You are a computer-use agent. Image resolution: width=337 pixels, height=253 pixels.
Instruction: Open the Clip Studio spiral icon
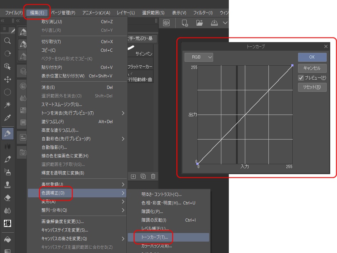click(x=166, y=23)
